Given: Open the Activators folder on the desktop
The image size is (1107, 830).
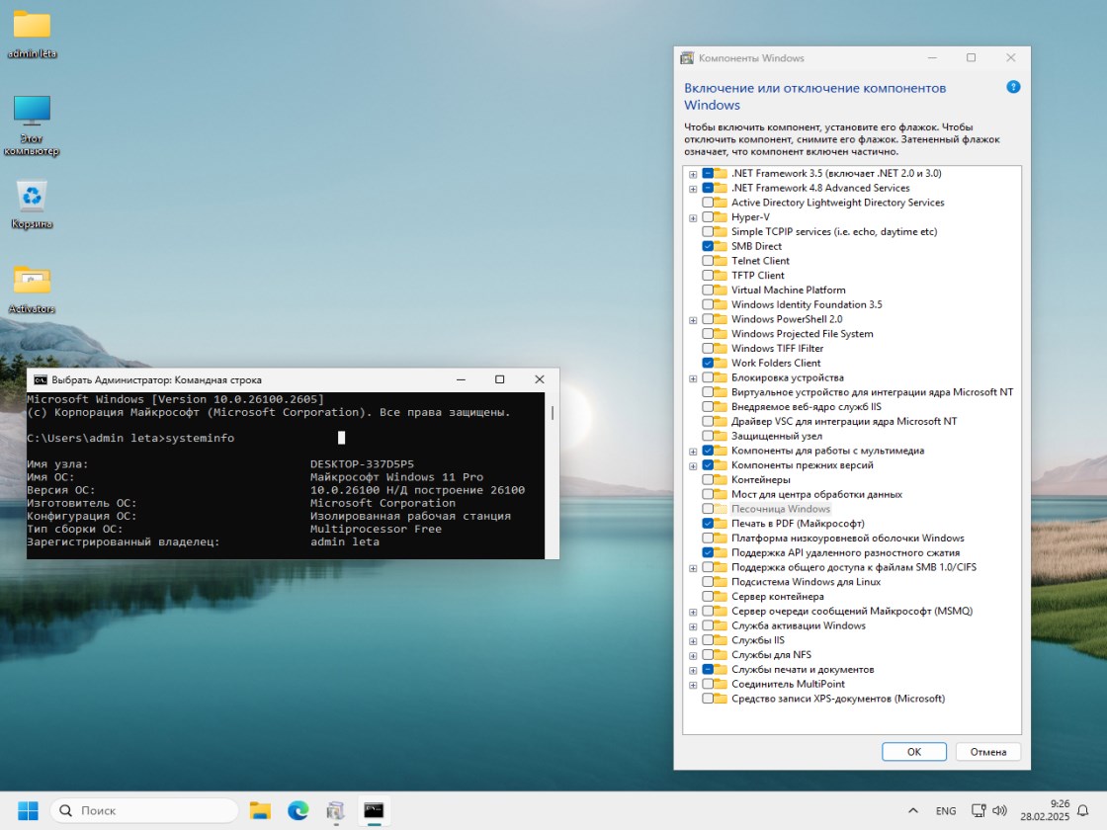Looking at the screenshot, I should pyautogui.click(x=32, y=281).
